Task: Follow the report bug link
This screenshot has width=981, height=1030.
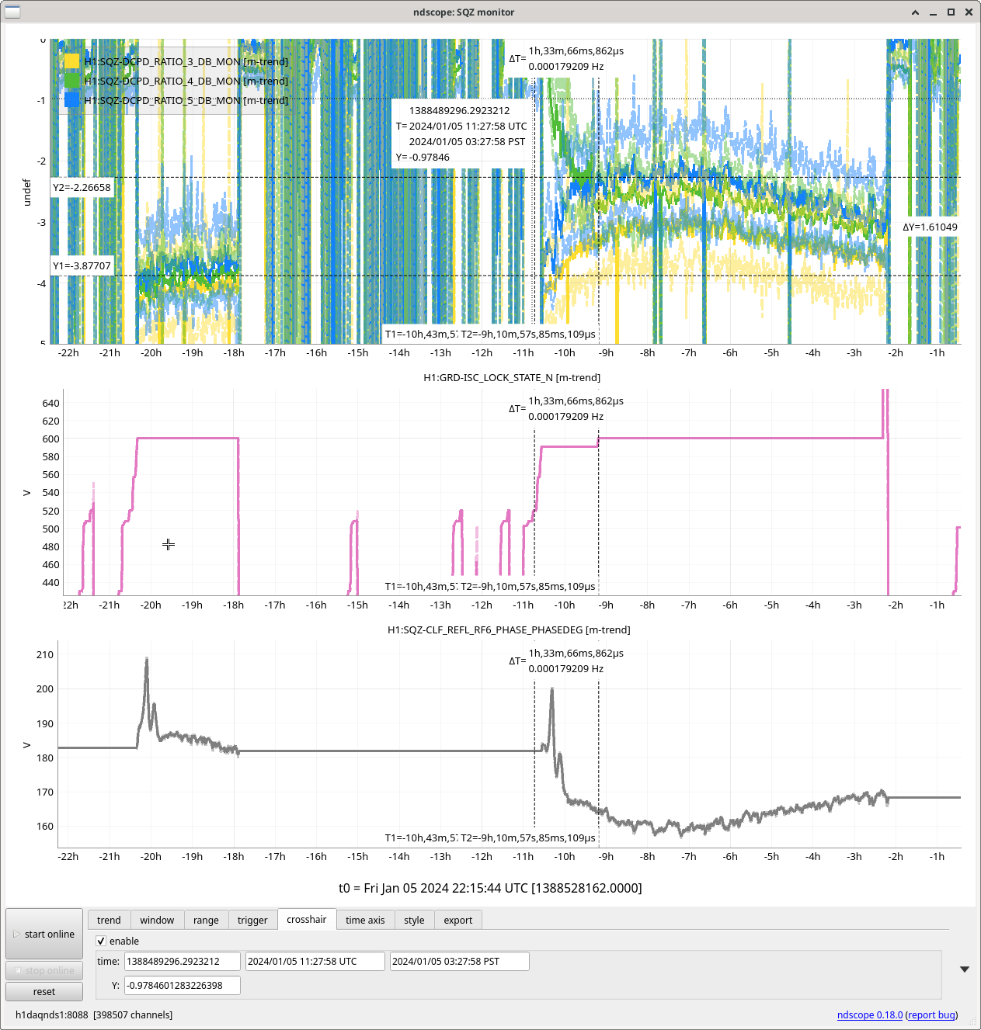Action: 931,1014
